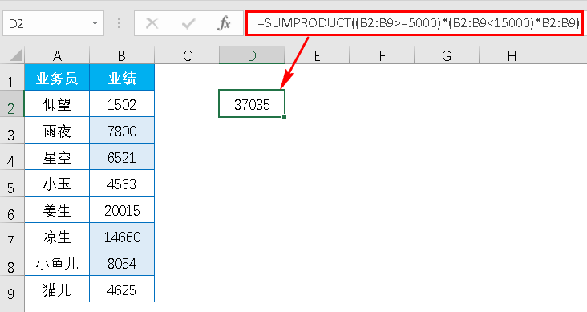Select row 4 header
The width and height of the screenshot is (587, 312).
11,157
